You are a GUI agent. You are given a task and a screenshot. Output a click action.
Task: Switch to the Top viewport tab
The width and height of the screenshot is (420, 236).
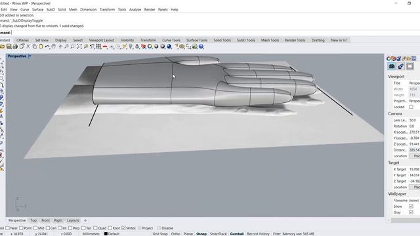point(33,220)
